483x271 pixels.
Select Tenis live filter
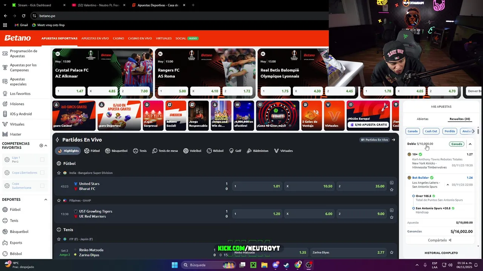140,151
